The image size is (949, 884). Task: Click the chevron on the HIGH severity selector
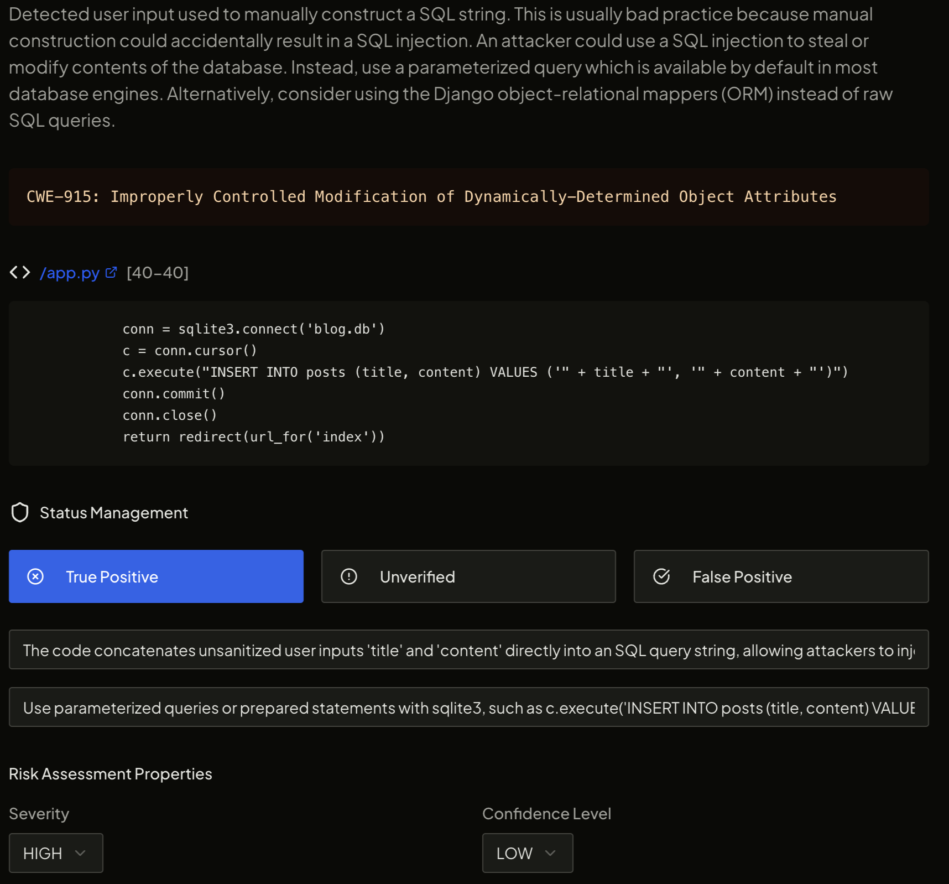[81, 853]
